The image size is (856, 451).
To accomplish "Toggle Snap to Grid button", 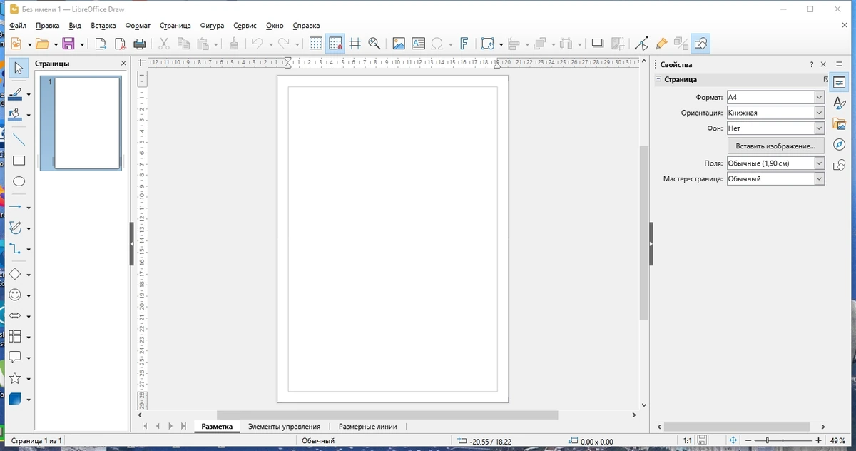I will pyautogui.click(x=335, y=44).
